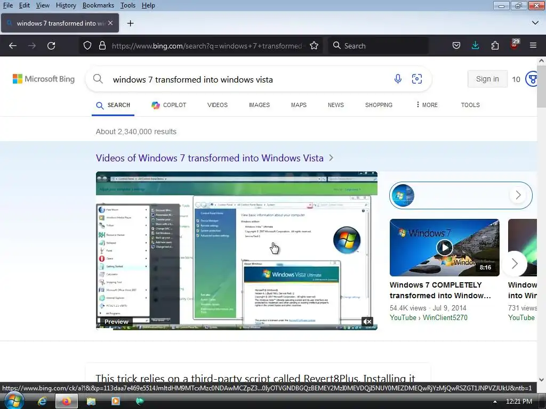Click scrollbar down arrow
546x409 pixels.
click(541, 379)
